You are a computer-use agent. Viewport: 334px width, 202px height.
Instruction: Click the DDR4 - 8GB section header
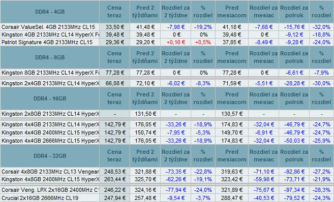[x=50, y=57]
